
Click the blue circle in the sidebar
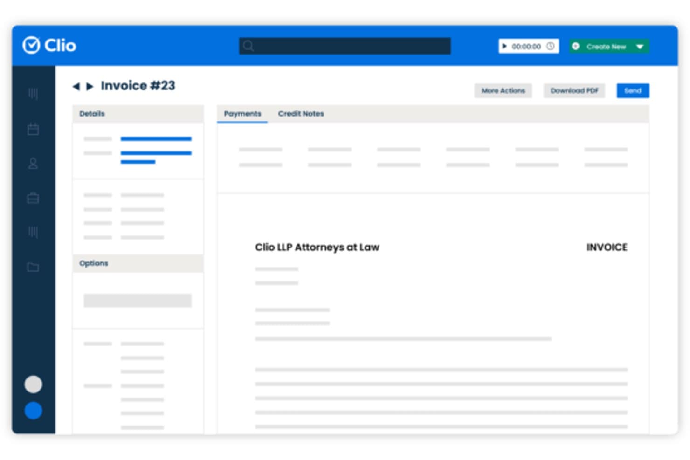click(33, 411)
